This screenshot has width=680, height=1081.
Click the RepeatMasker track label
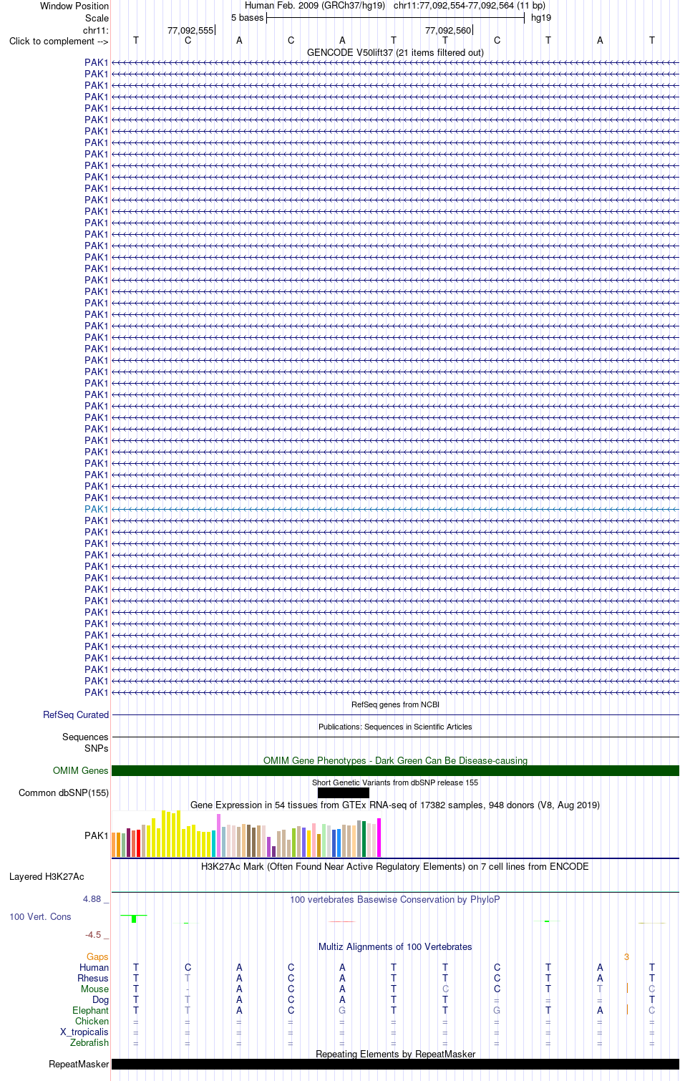pyautogui.click(x=79, y=1064)
